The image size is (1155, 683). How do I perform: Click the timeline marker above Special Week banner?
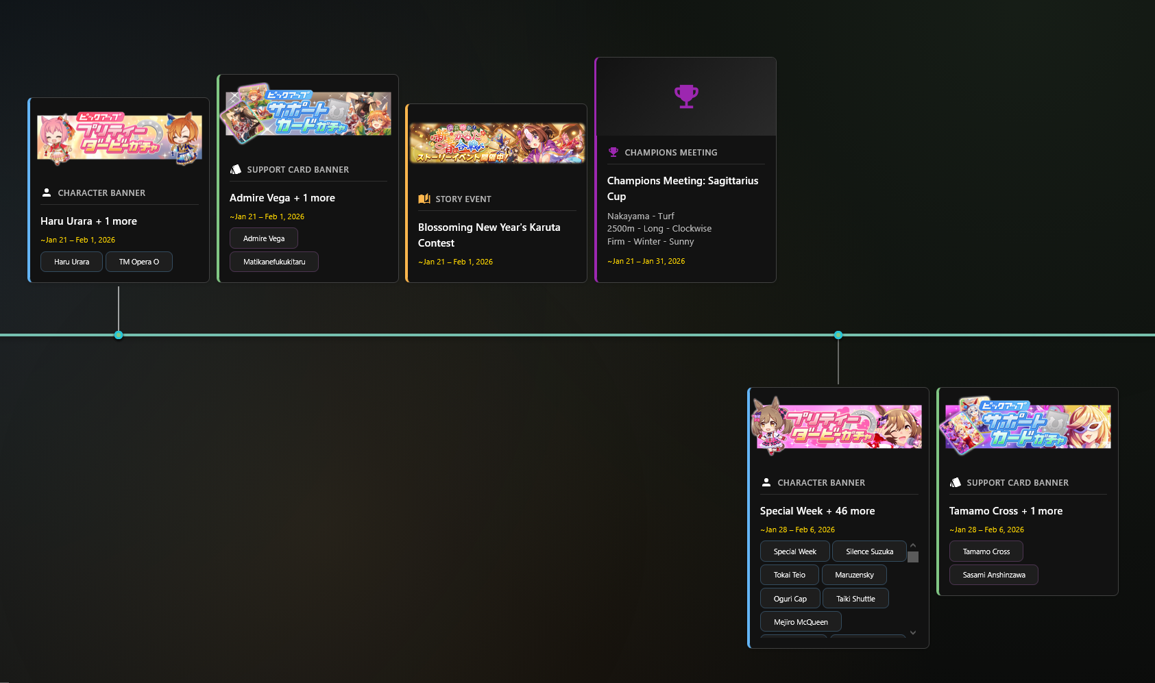pyautogui.click(x=838, y=335)
